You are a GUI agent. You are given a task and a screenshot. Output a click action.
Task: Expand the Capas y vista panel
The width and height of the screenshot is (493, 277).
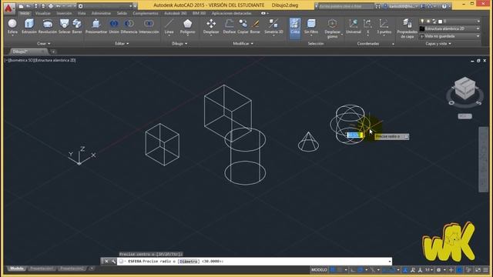coord(438,44)
